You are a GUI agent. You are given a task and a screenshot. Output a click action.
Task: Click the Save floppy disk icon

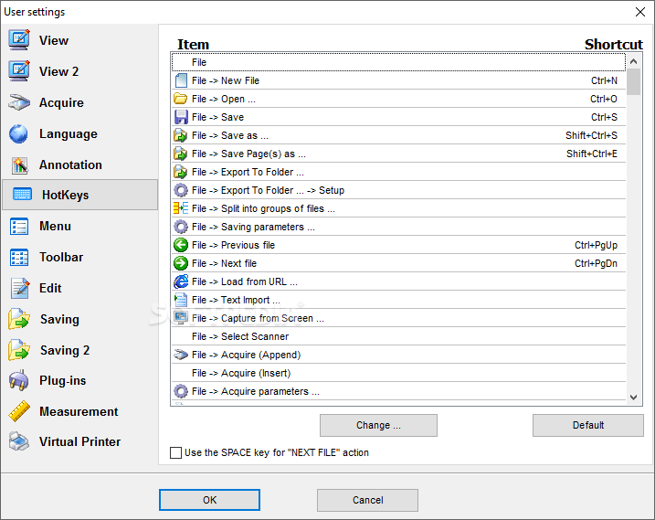(x=181, y=117)
